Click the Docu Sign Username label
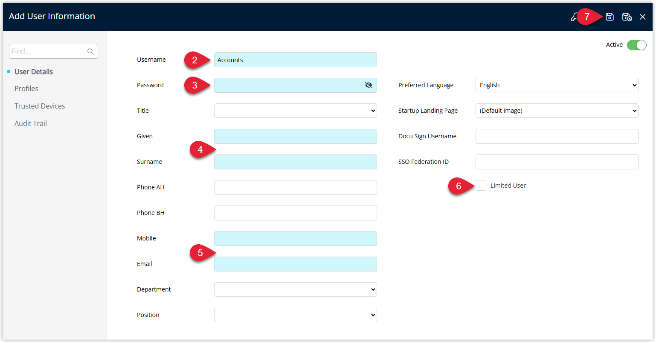 427,136
